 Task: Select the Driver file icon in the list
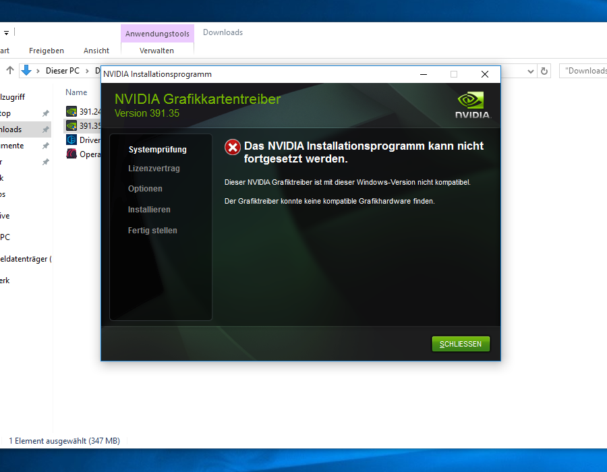point(71,140)
